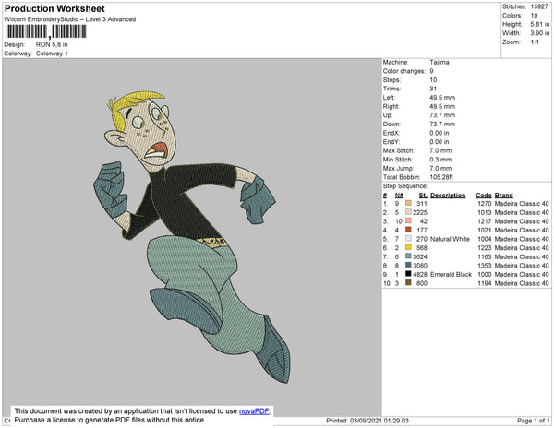Select the gray-blue swatch code 1163
Viewport: 554px width, 428px height.
click(408, 256)
